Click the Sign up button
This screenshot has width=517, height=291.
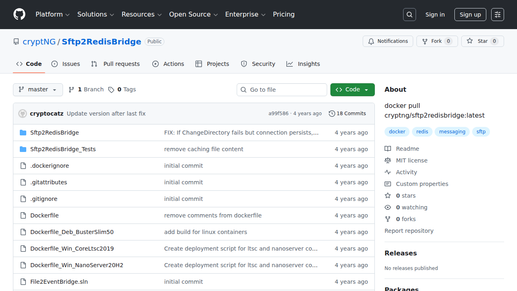click(x=470, y=14)
